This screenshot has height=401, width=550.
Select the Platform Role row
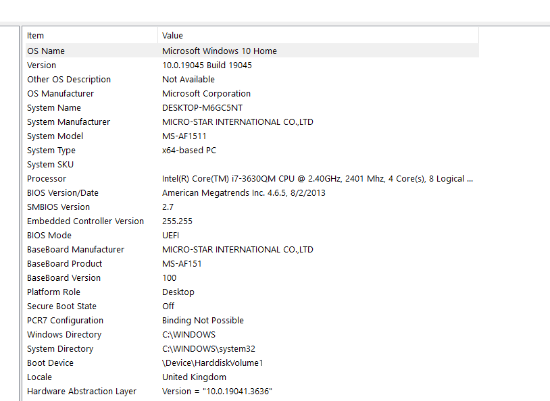point(252,292)
